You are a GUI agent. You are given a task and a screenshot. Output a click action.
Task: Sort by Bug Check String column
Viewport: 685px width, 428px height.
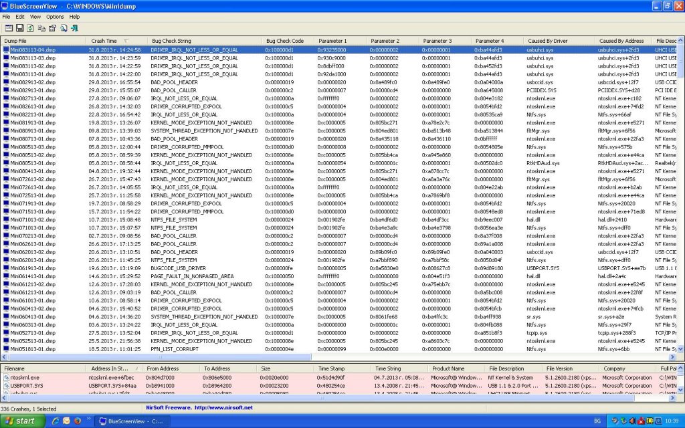(x=171, y=41)
